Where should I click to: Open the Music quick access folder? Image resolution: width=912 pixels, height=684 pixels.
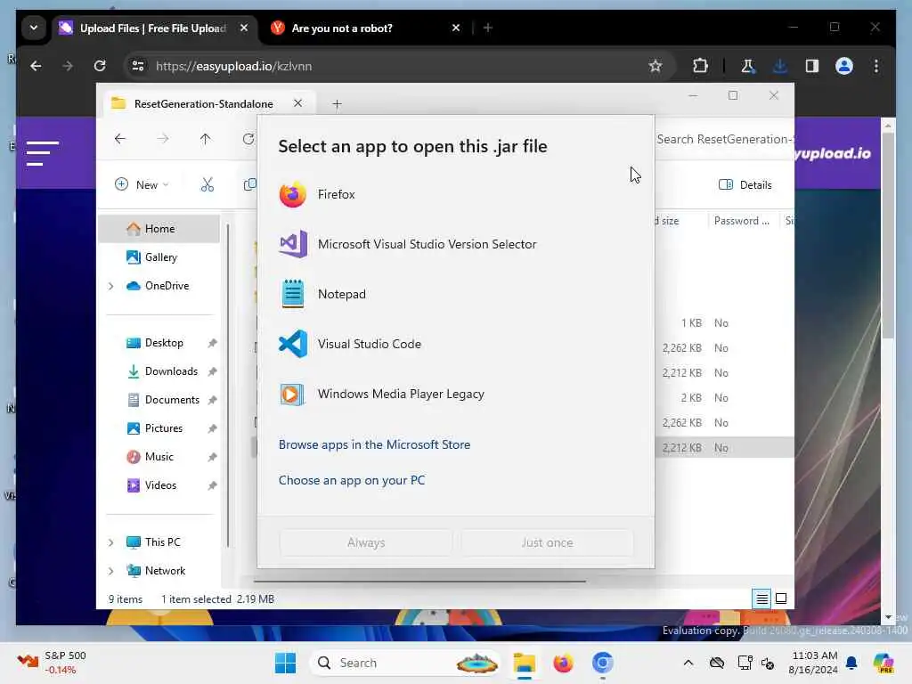(x=159, y=457)
